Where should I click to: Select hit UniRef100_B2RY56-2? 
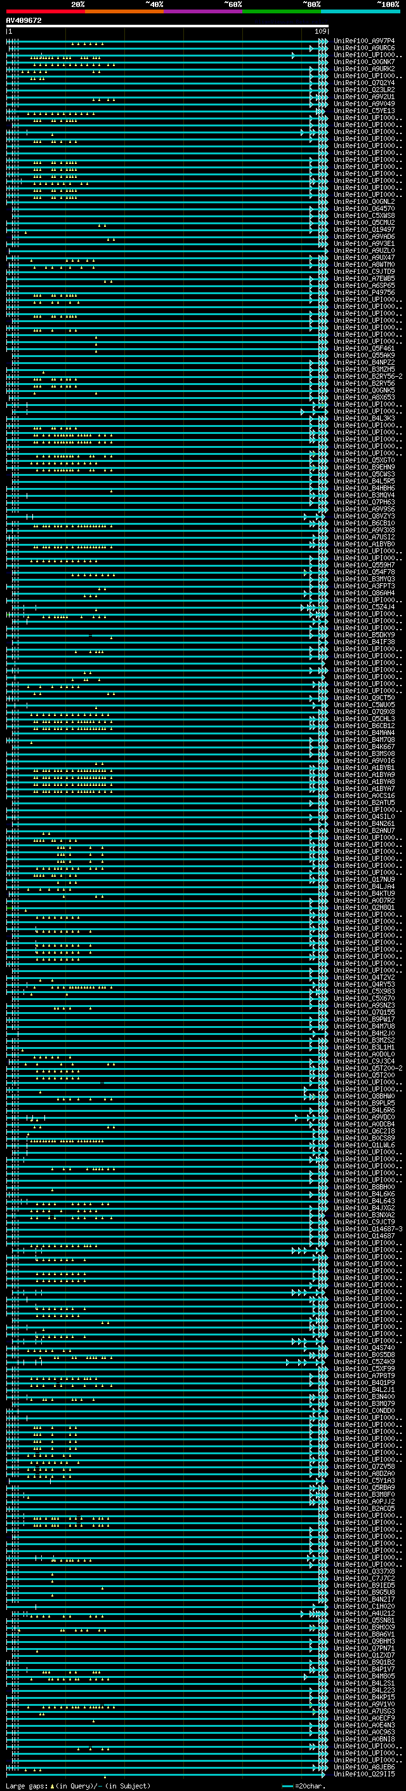(368, 376)
